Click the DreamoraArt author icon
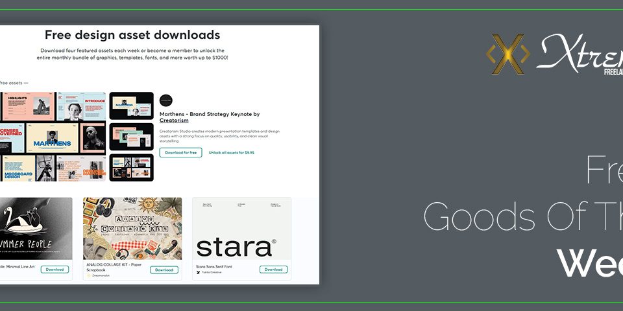Viewport: 623px width, 311px height. (x=89, y=276)
